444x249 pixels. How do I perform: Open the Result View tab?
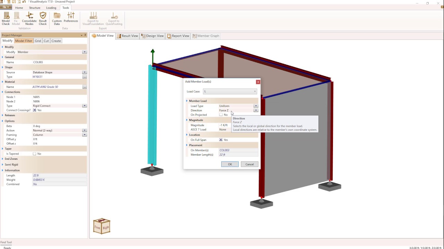[x=127, y=36]
